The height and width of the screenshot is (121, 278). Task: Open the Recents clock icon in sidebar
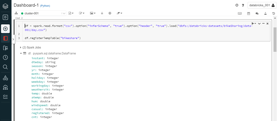click(x=5, y=58)
